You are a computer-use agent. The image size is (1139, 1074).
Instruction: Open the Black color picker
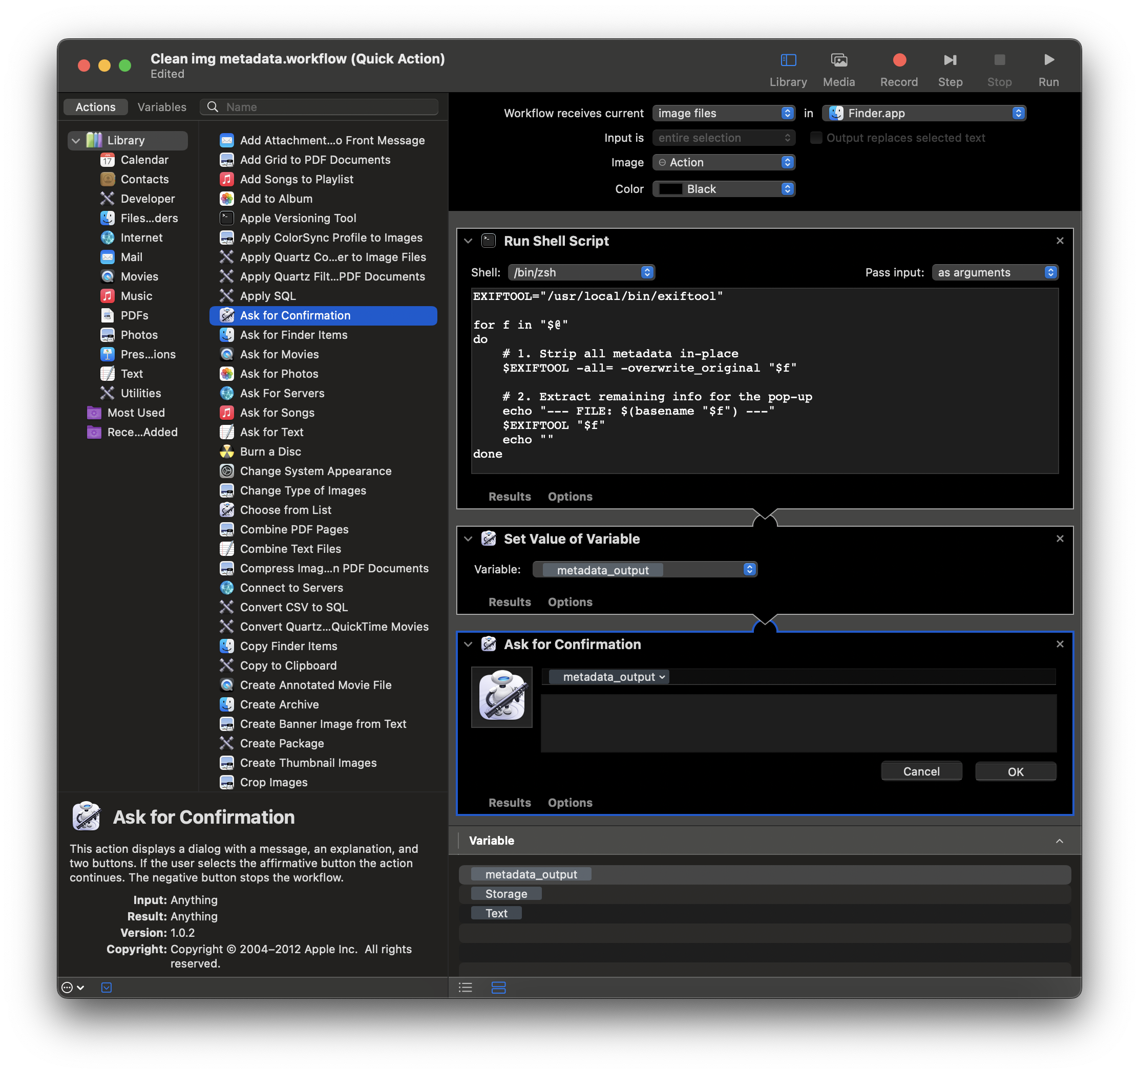tap(724, 188)
